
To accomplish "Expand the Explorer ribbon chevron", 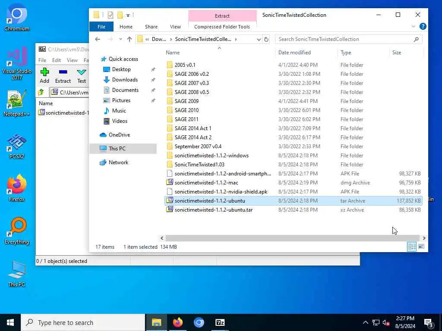I will (x=413, y=26).
